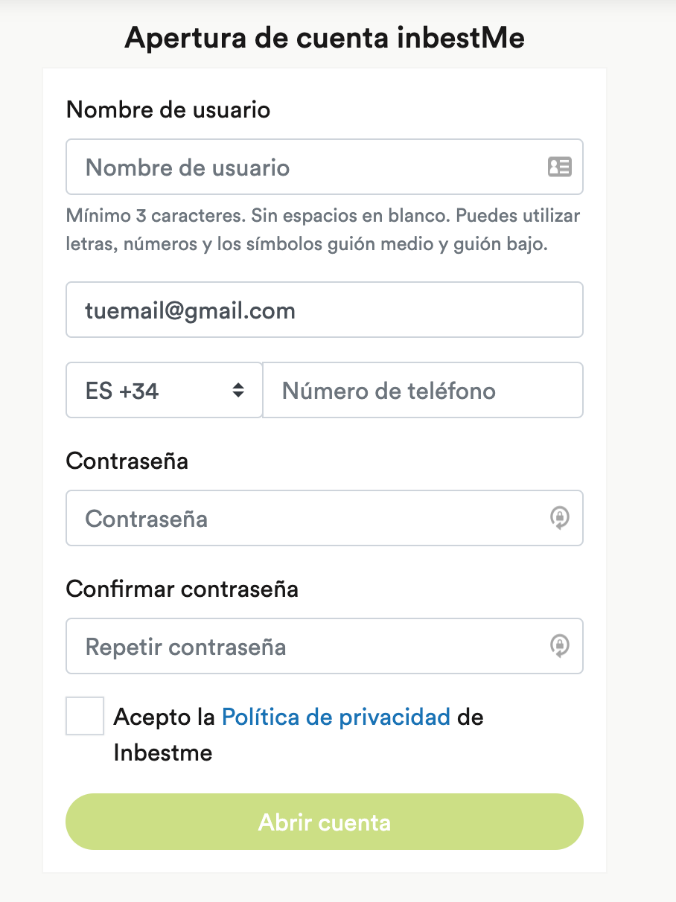Image resolution: width=676 pixels, height=902 pixels.
Task: Click the Apertura de cuenta inbestMe heading
Action: tap(325, 38)
